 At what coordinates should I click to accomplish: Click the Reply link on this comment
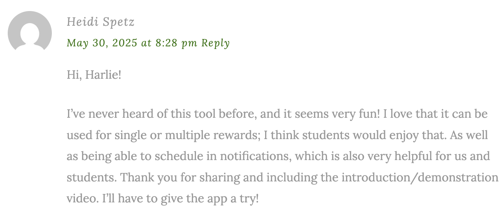click(x=215, y=43)
